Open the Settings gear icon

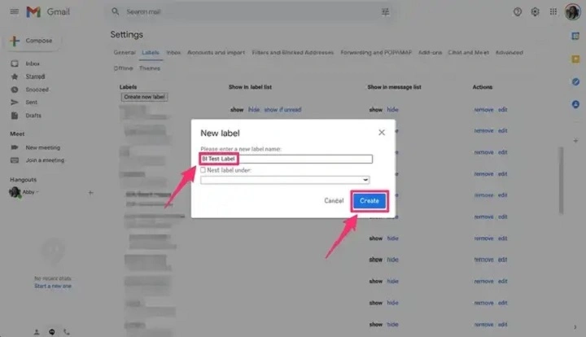[535, 12]
